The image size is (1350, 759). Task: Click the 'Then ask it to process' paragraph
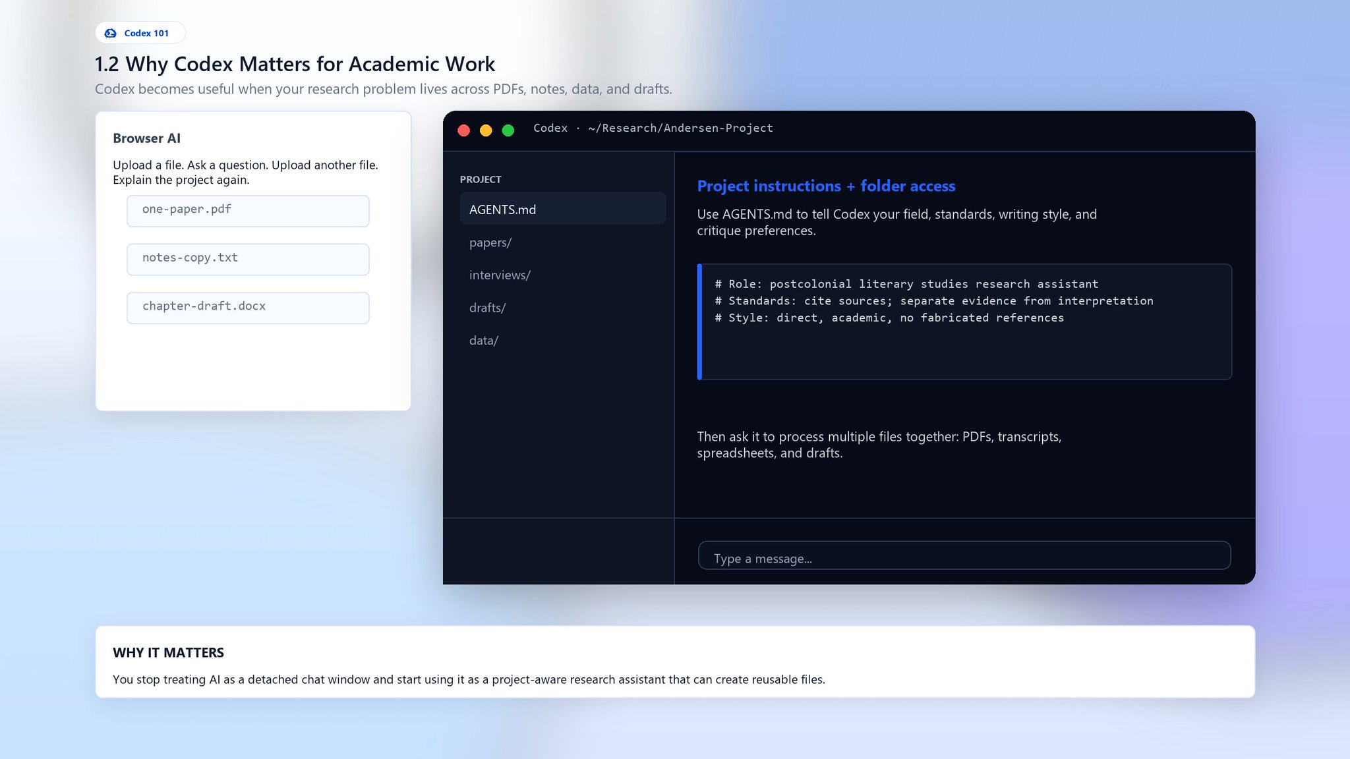(879, 445)
